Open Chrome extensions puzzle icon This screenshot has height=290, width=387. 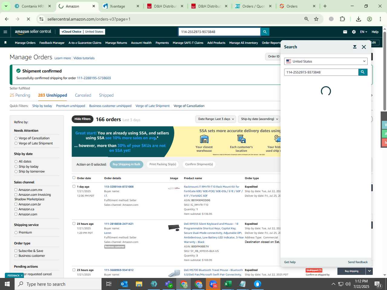tap(342, 19)
